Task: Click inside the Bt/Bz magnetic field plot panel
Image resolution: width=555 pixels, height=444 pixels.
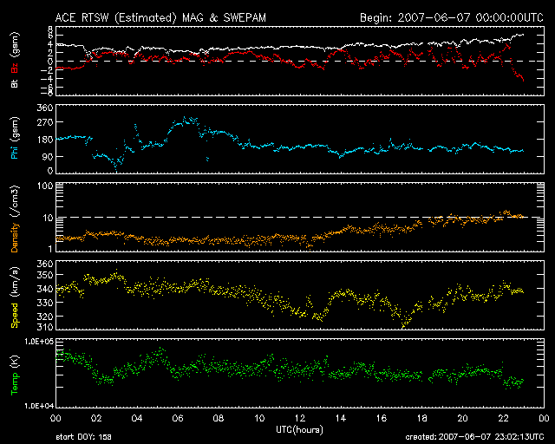Action: click(x=300, y=61)
